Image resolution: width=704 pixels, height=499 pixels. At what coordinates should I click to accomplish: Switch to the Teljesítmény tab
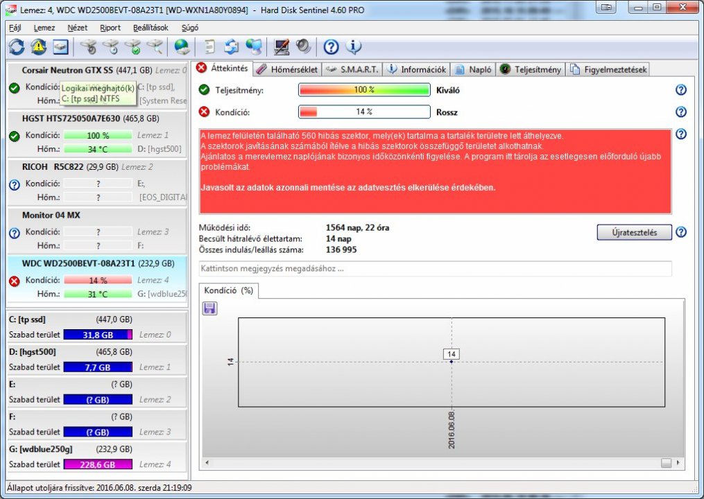531,69
